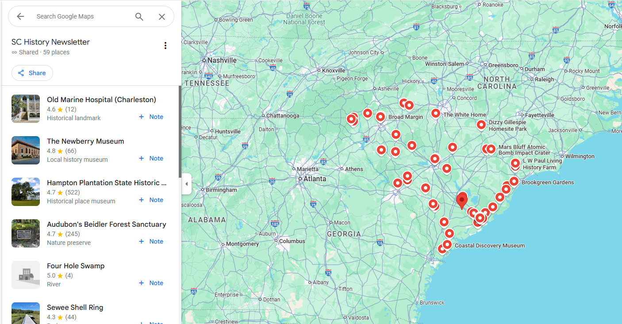Click the magnifying glass search icon
622x324 pixels.
click(139, 17)
